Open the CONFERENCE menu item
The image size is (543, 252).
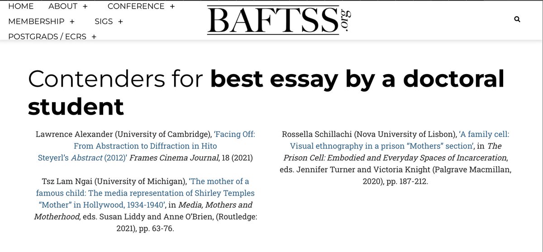[136, 6]
